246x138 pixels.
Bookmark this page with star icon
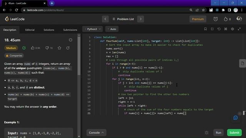coord(203,10)
